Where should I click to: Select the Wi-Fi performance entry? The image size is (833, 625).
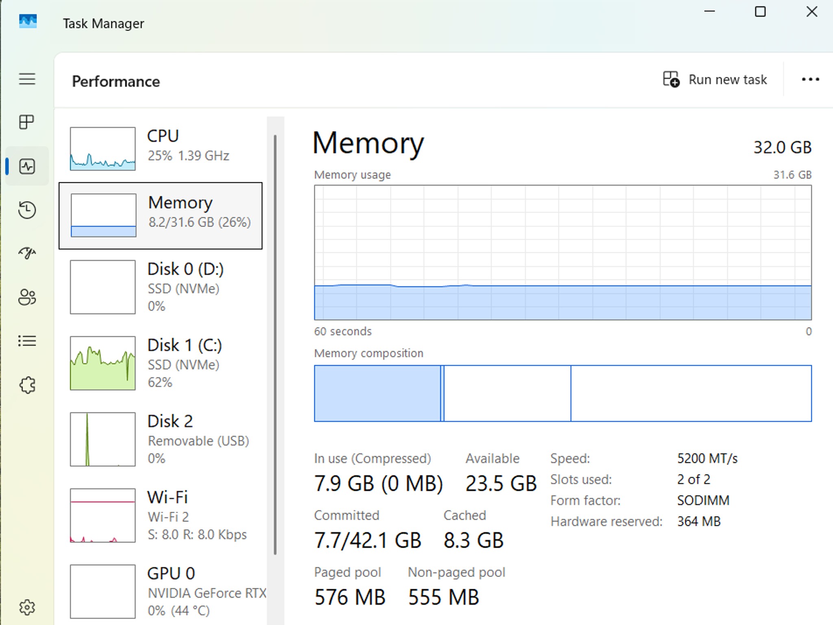(x=161, y=516)
